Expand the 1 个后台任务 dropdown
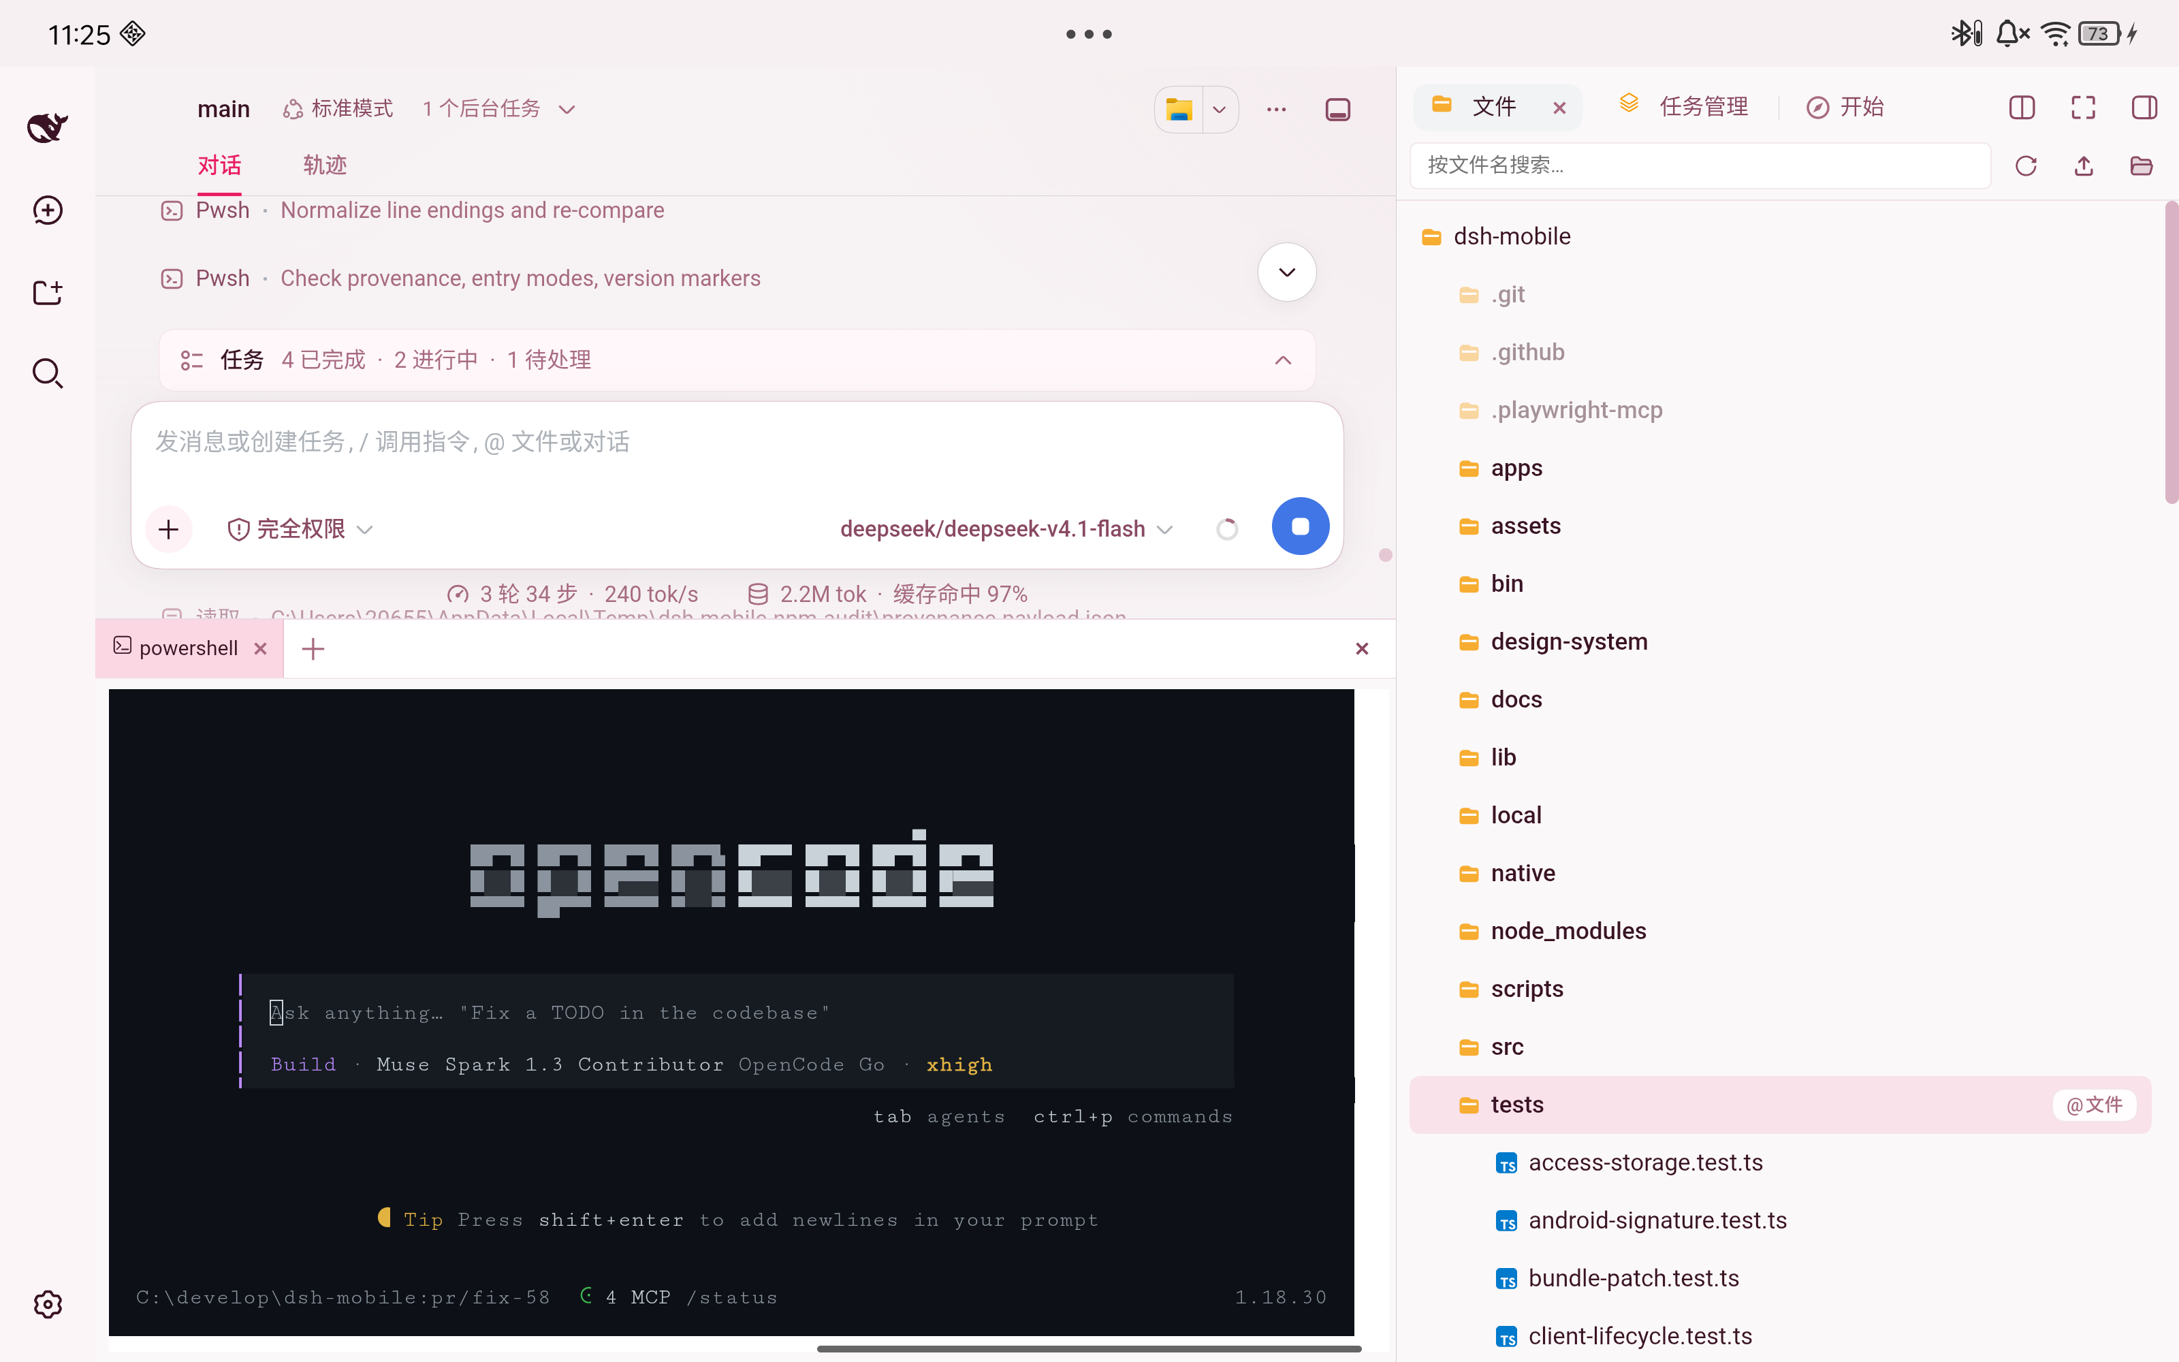 [x=499, y=109]
